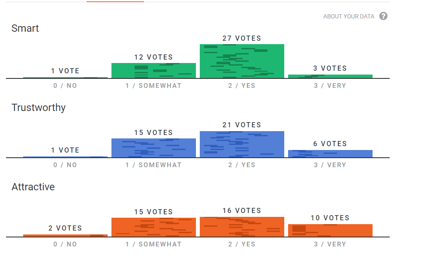Select the Attractive 15 votes Somewhat bar

[153, 227]
